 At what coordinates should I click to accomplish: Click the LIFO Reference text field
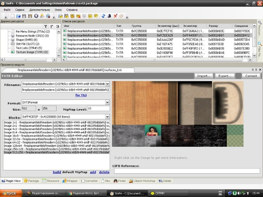click(187, 171)
